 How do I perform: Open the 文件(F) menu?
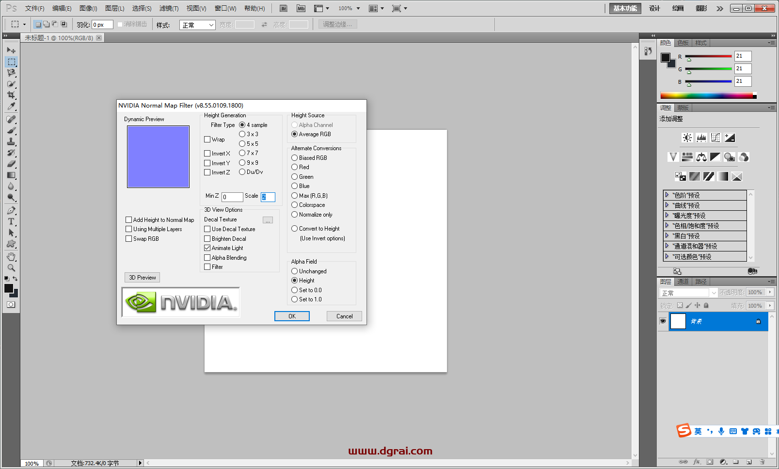pyautogui.click(x=34, y=8)
